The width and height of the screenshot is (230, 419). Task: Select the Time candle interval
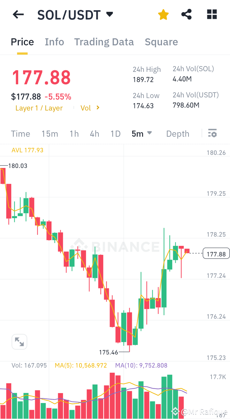(20, 133)
